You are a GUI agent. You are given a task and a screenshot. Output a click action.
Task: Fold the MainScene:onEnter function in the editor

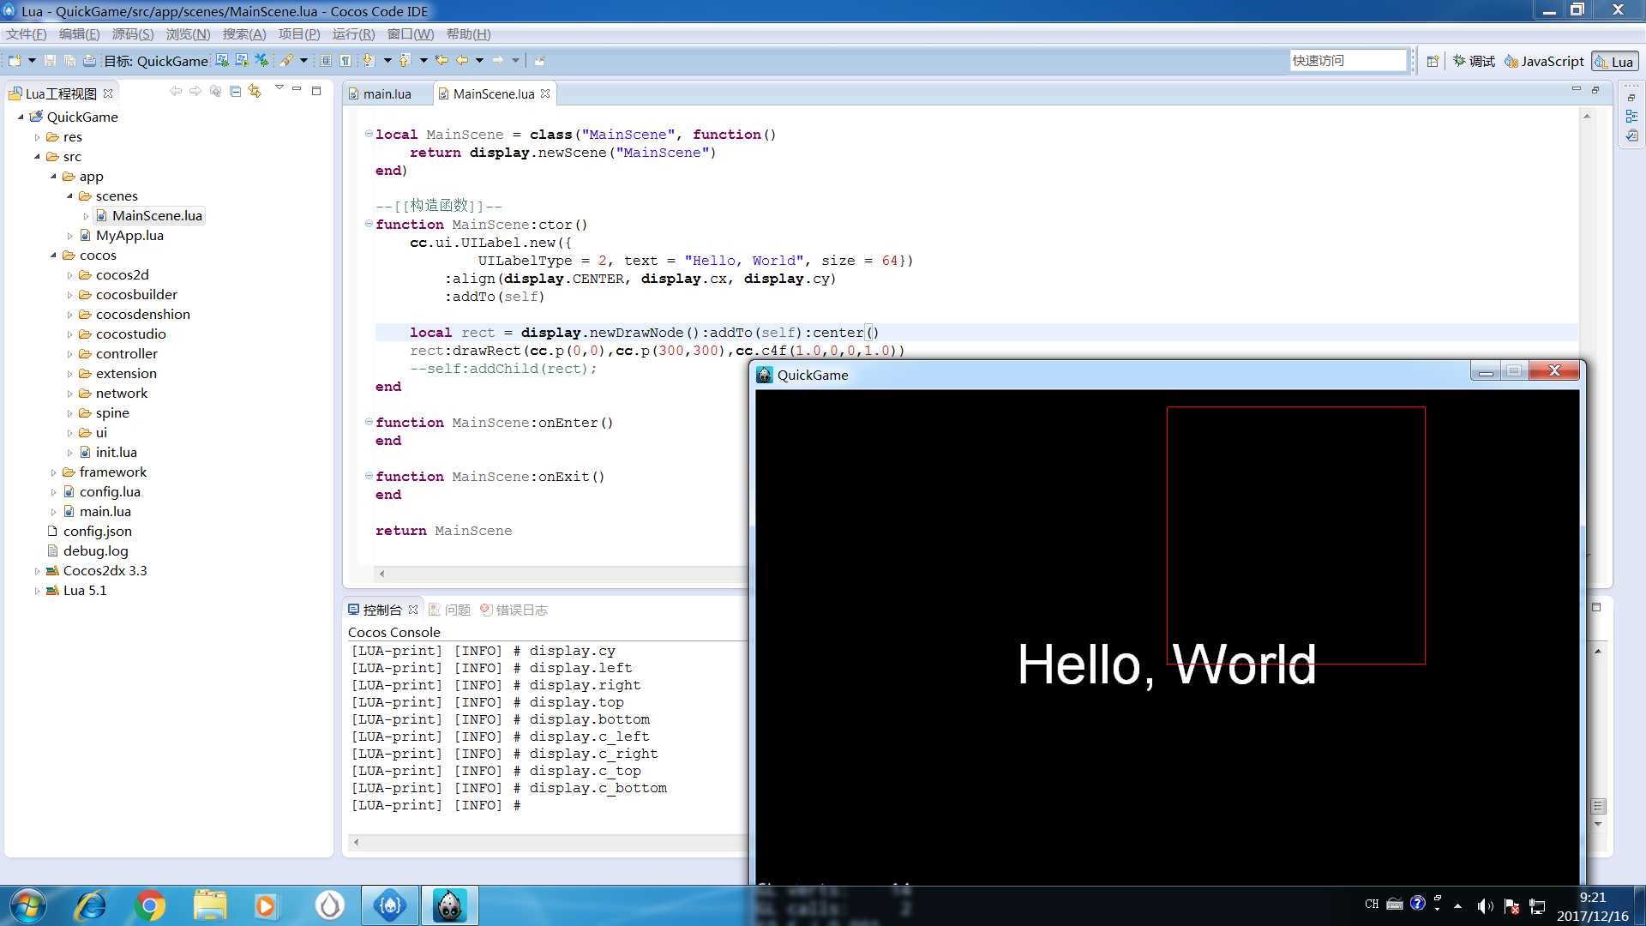coord(369,422)
